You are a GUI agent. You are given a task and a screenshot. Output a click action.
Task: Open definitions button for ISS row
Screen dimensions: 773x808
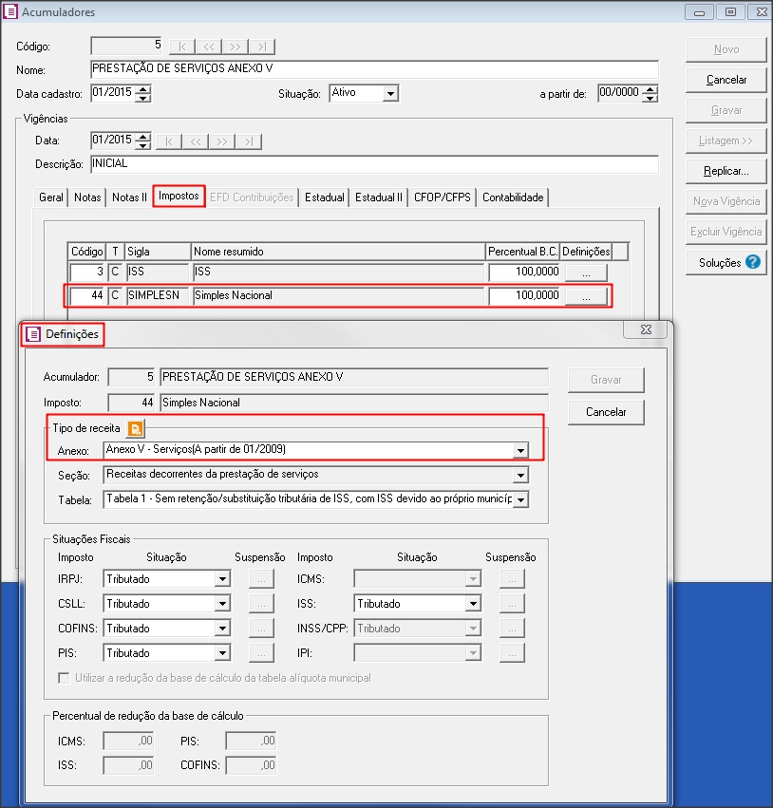coord(586,272)
